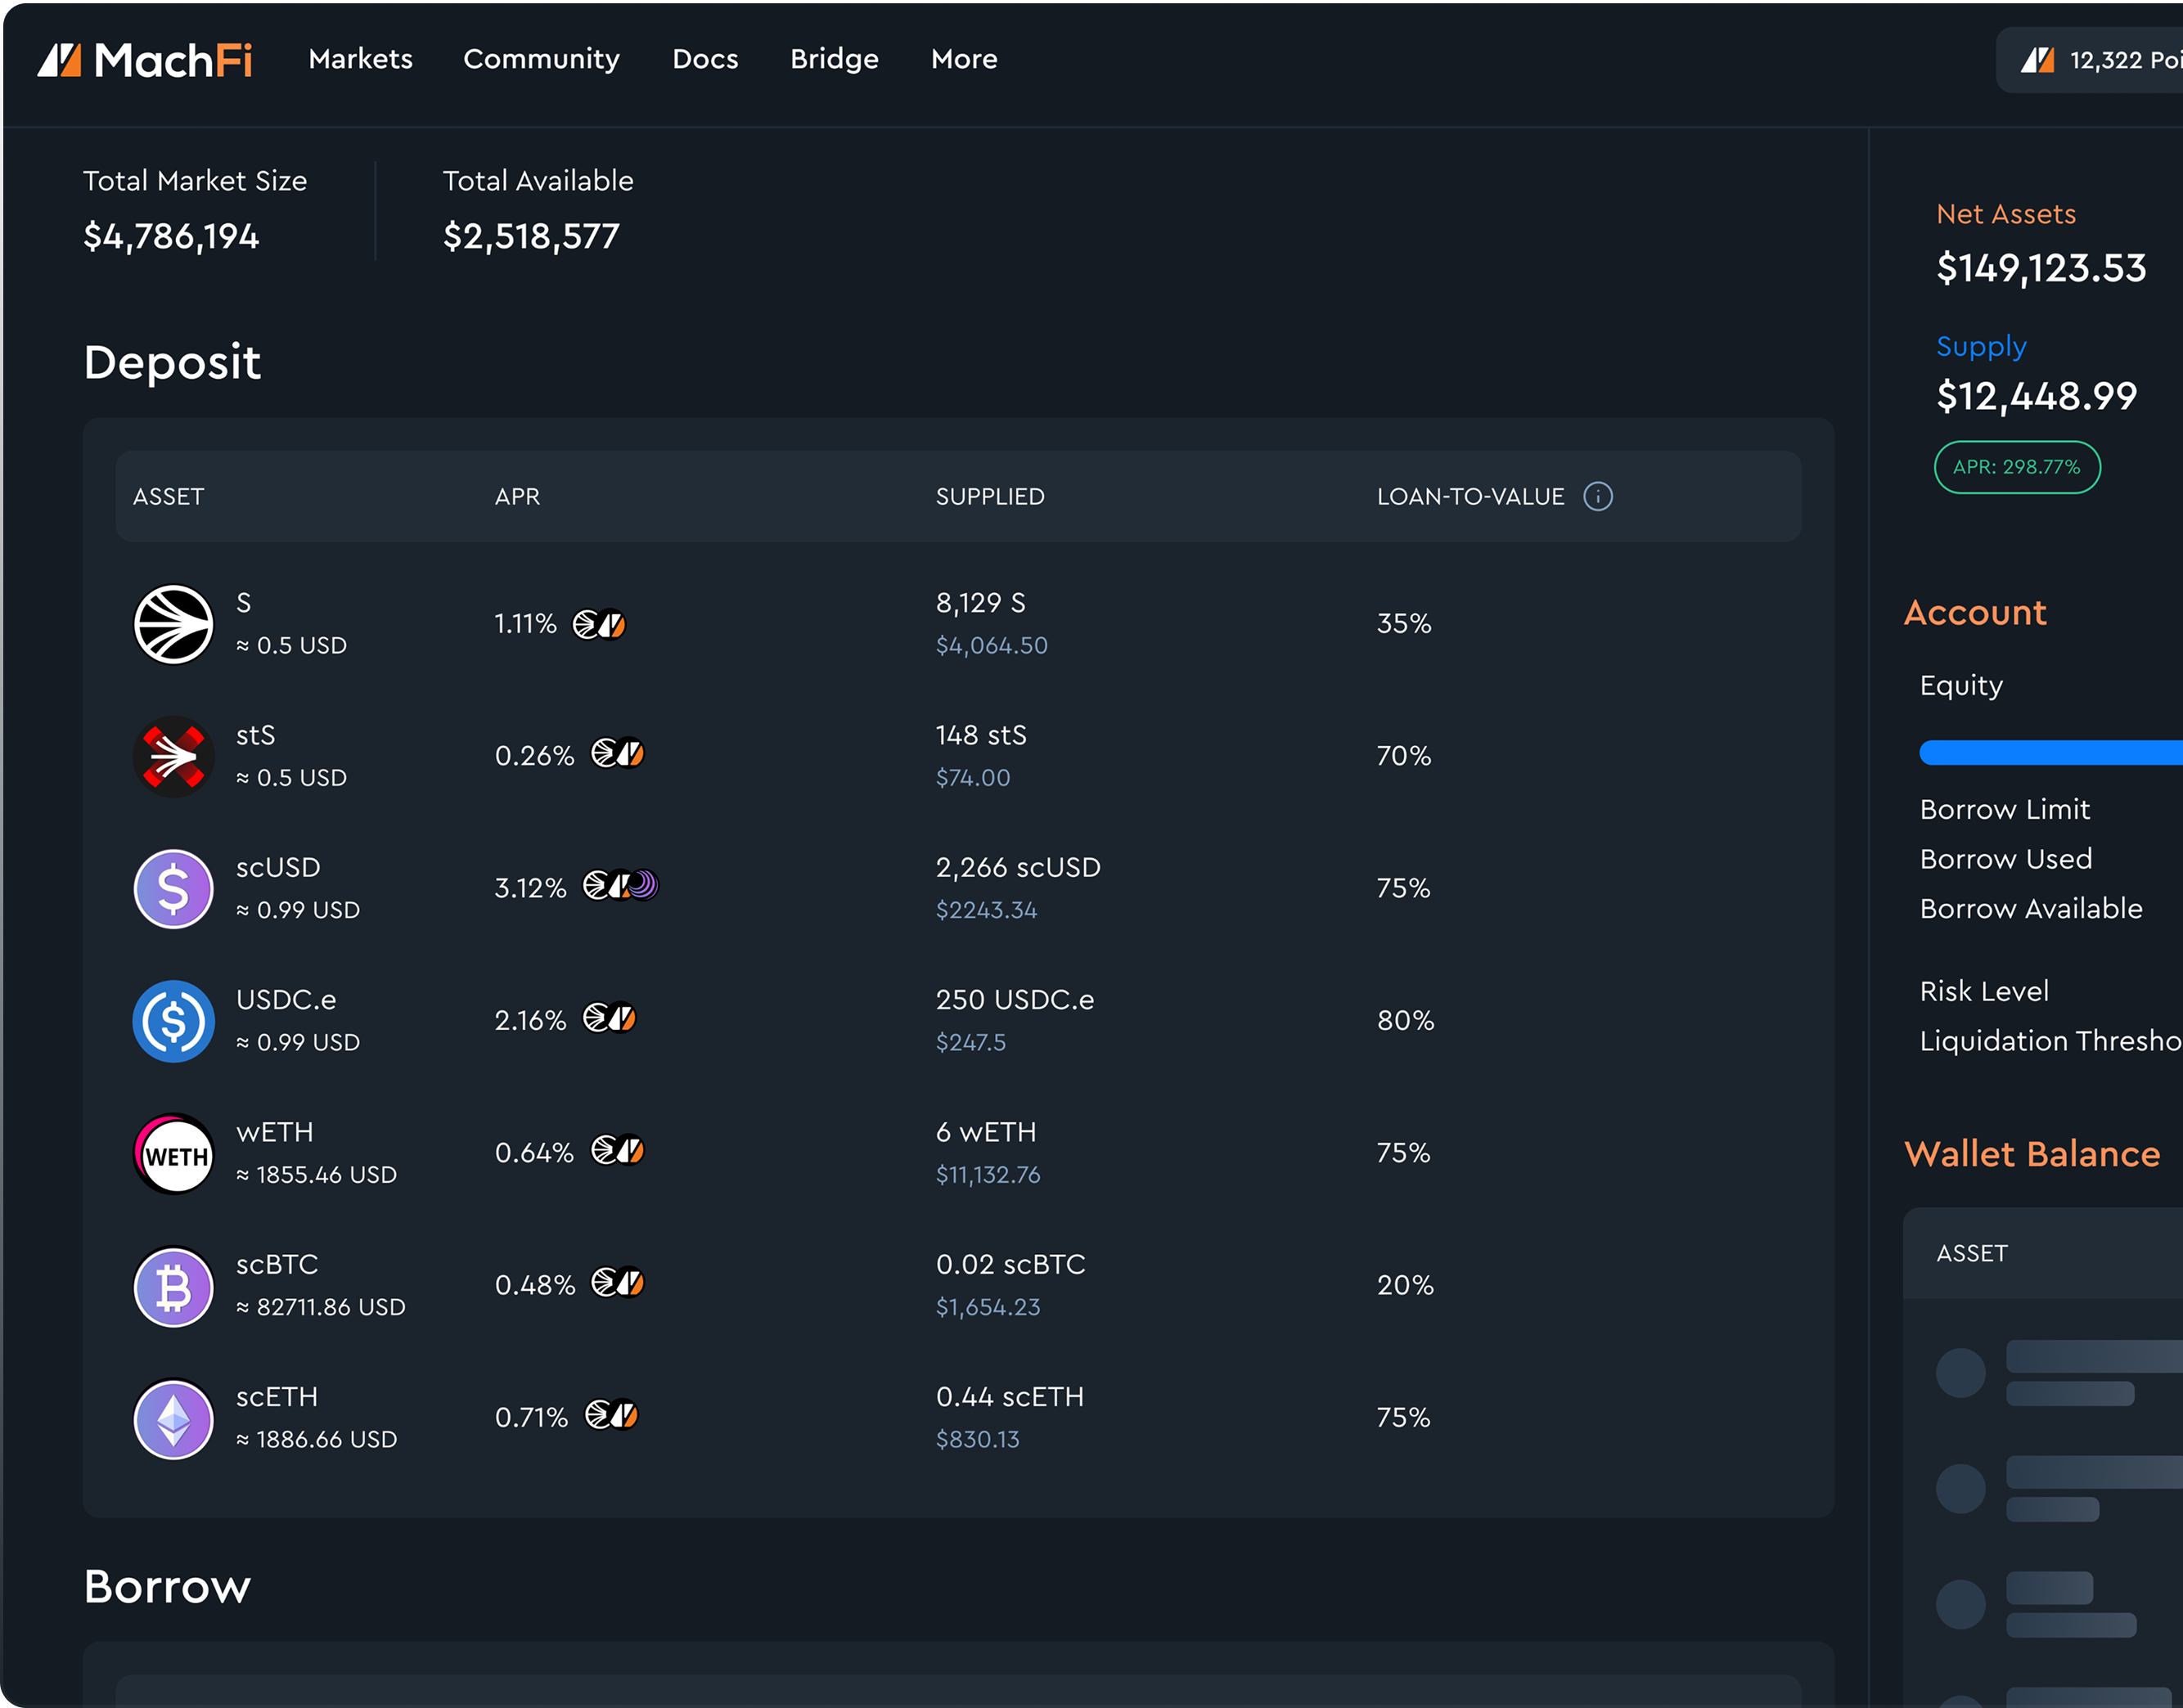Select the stS asset icon
The height and width of the screenshot is (1708, 2183).
click(x=173, y=756)
